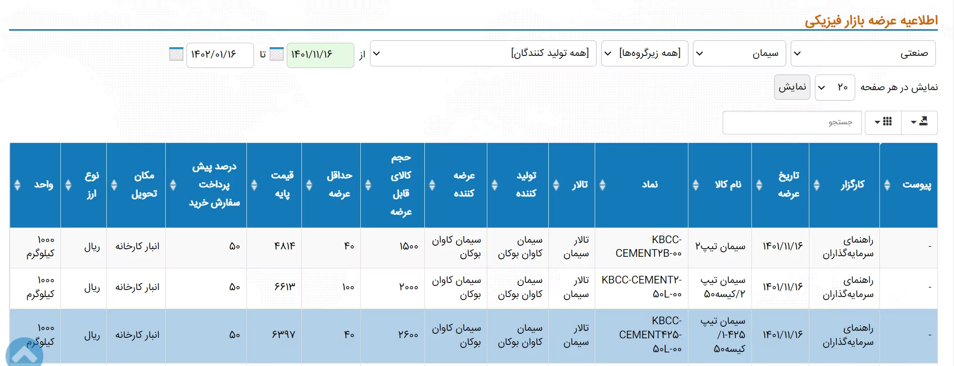Open calendar picker for start date
The image size is (954, 366).
tap(277, 54)
